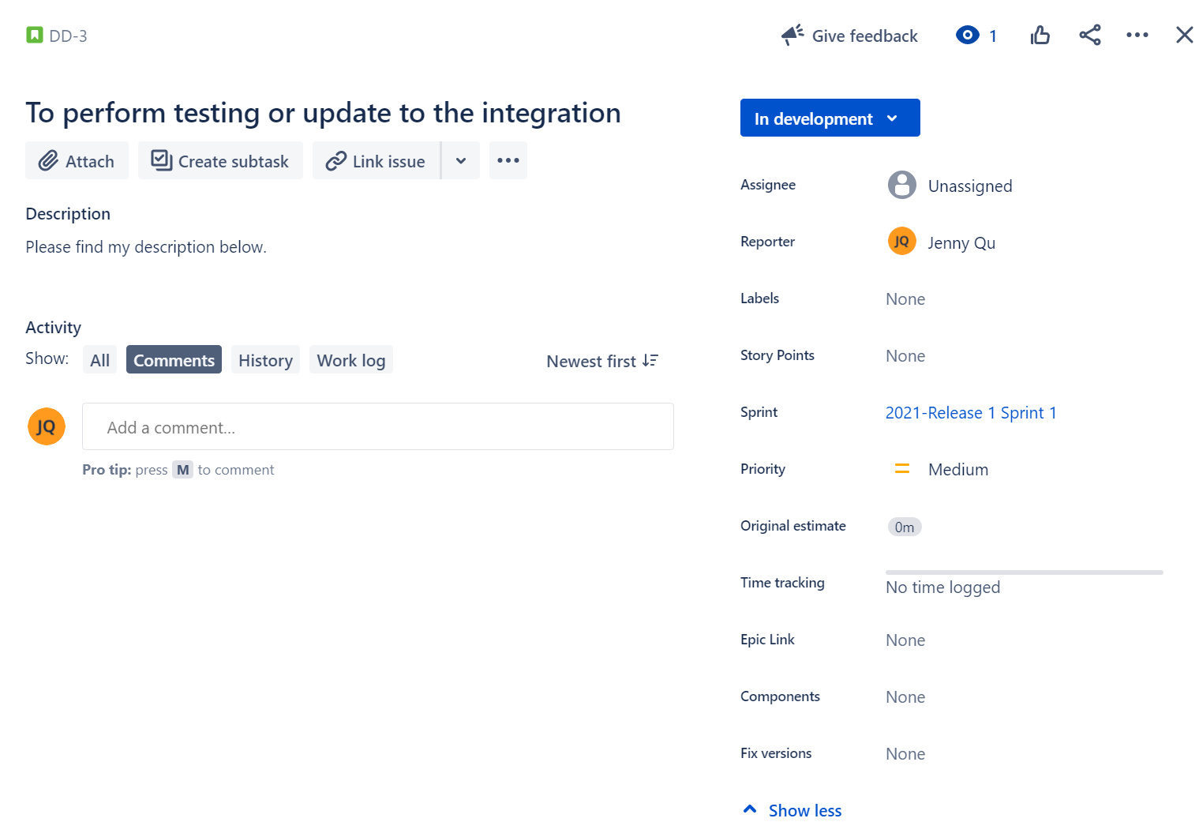Expand the chevron next to Link issue
Screen dimensions: 1199x837
coord(460,160)
